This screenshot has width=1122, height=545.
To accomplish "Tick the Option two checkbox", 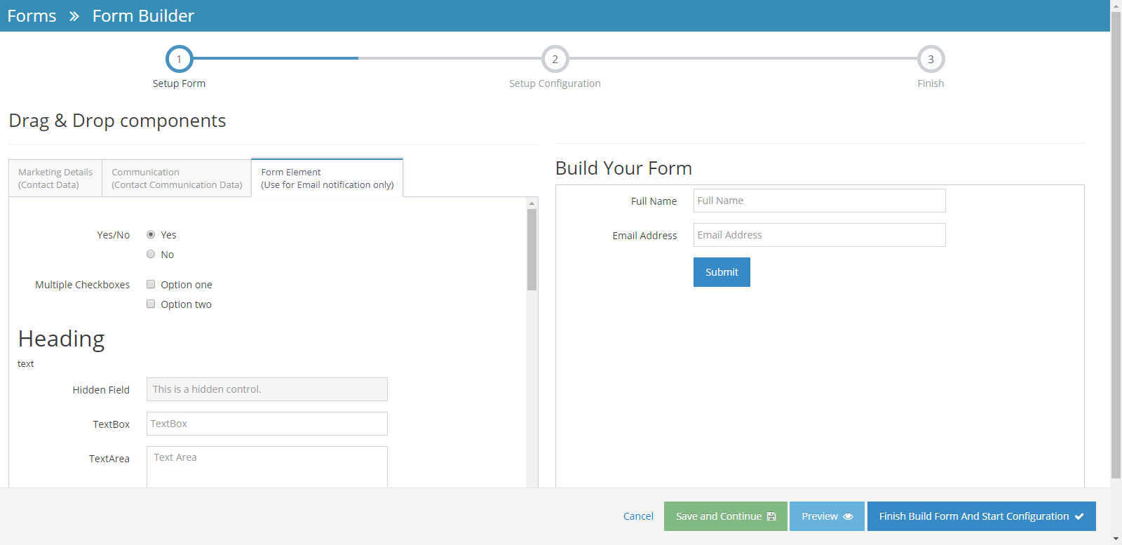I will tap(151, 304).
